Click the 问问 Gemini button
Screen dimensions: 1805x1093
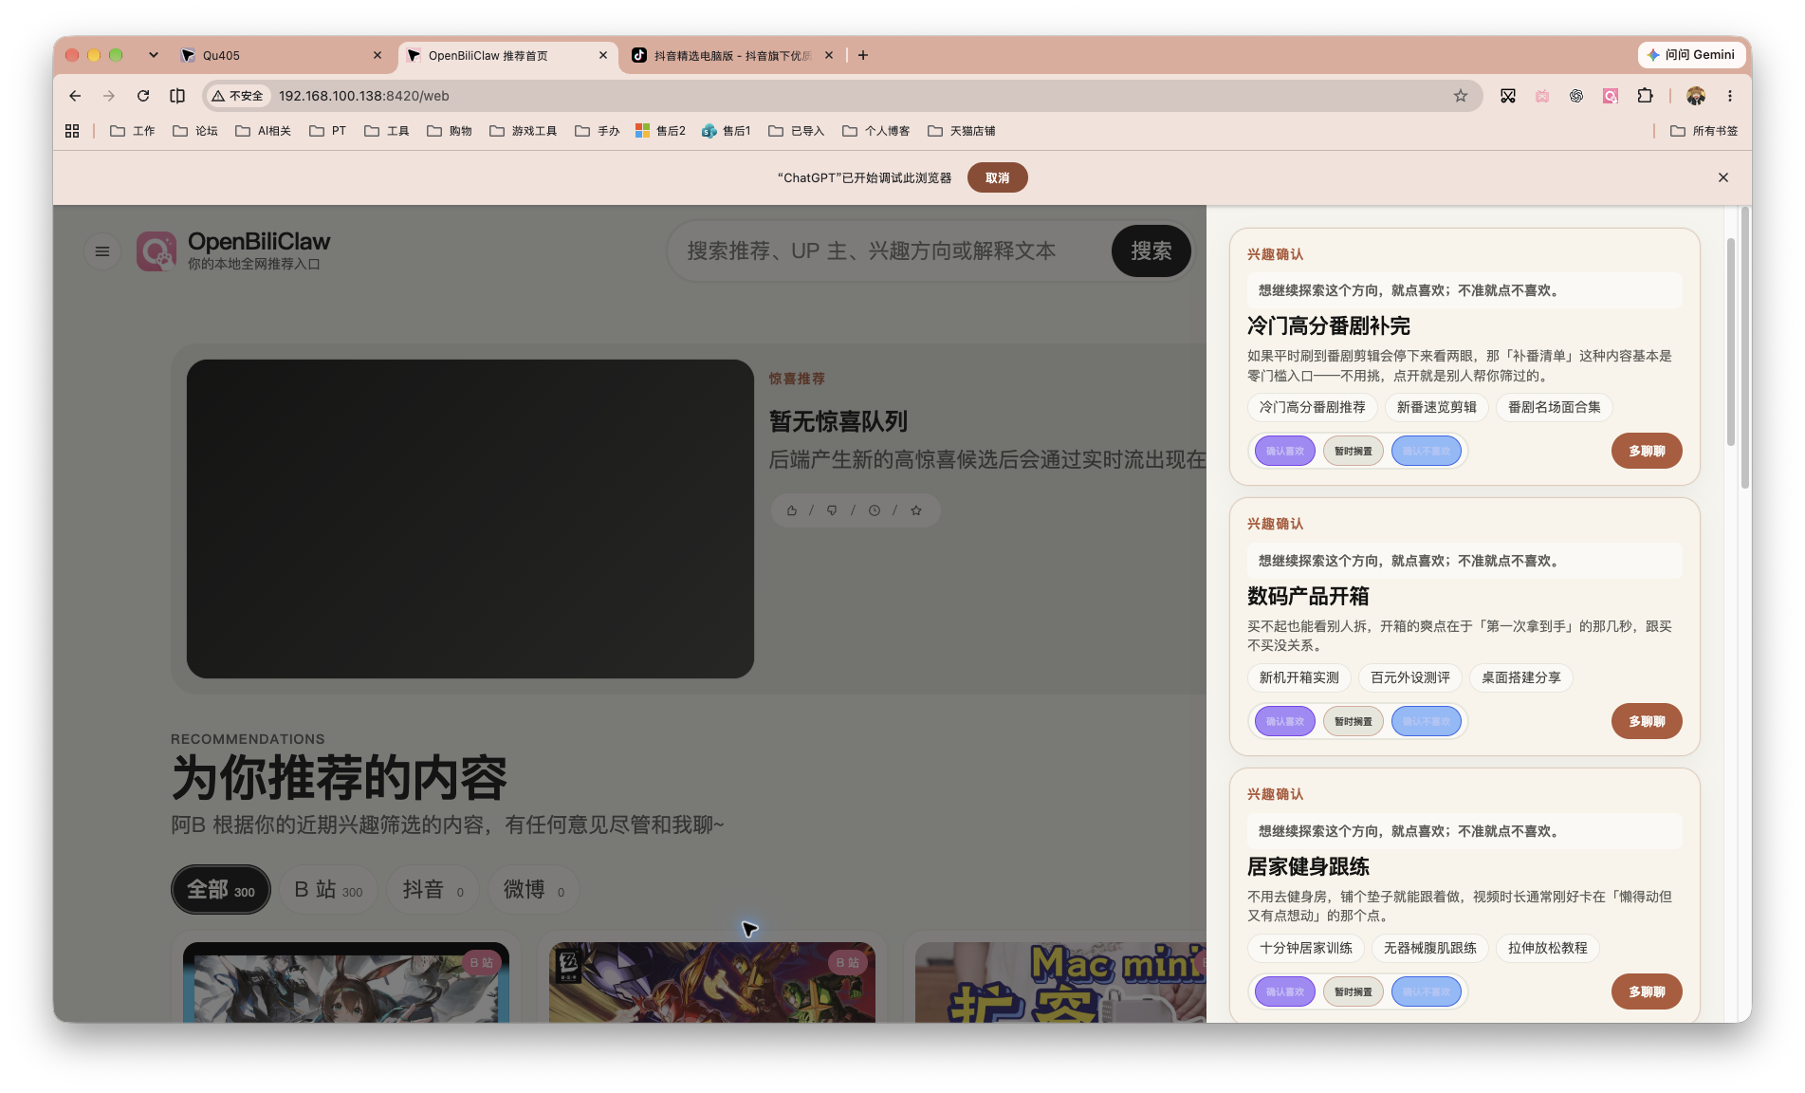1691,55
